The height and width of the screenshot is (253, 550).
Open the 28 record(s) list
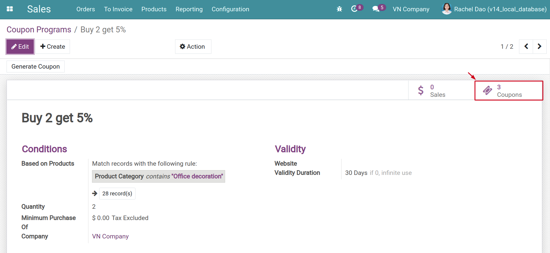point(117,194)
